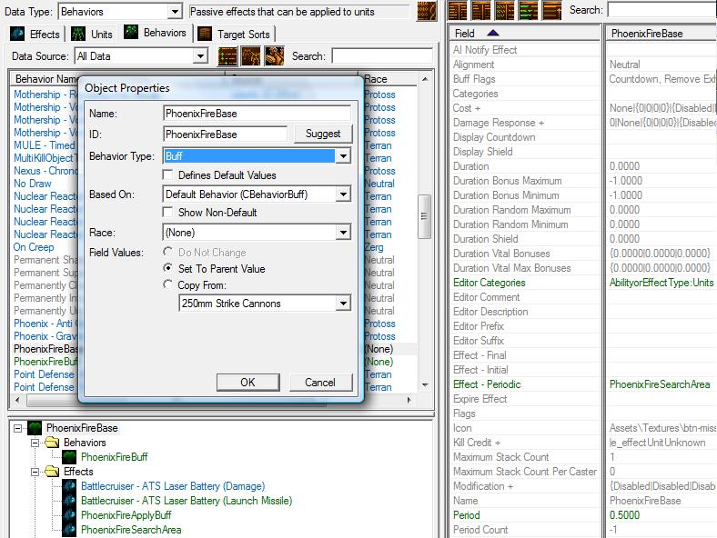Open the Based On dropdown
The width and height of the screenshot is (717, 538).
pos(343,194)
